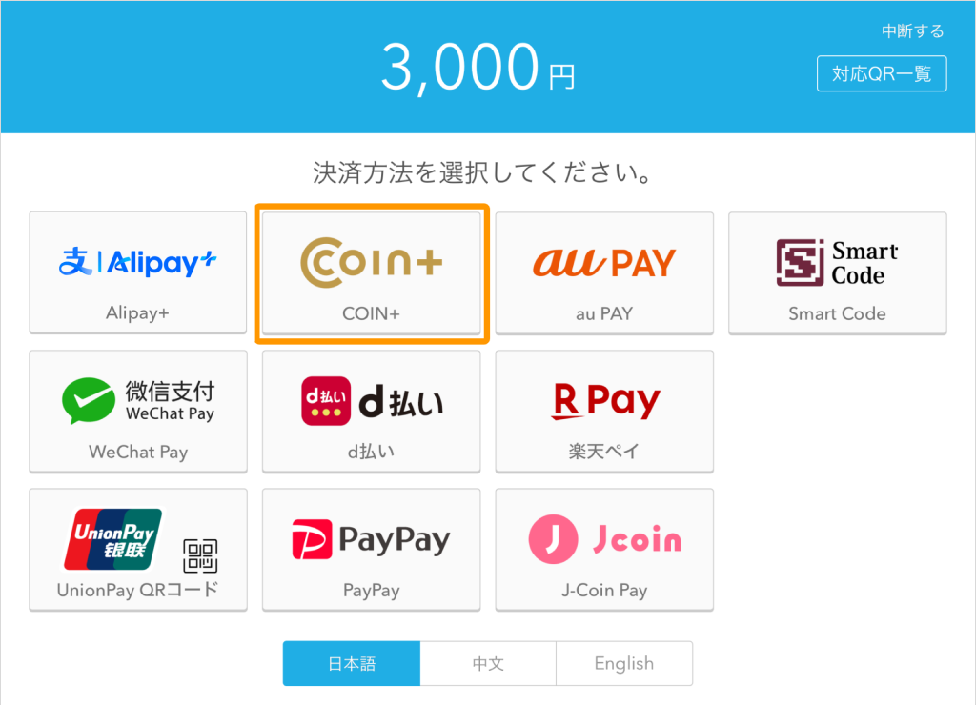Choose UnionPay QRコード payment

tap(138, 550)
